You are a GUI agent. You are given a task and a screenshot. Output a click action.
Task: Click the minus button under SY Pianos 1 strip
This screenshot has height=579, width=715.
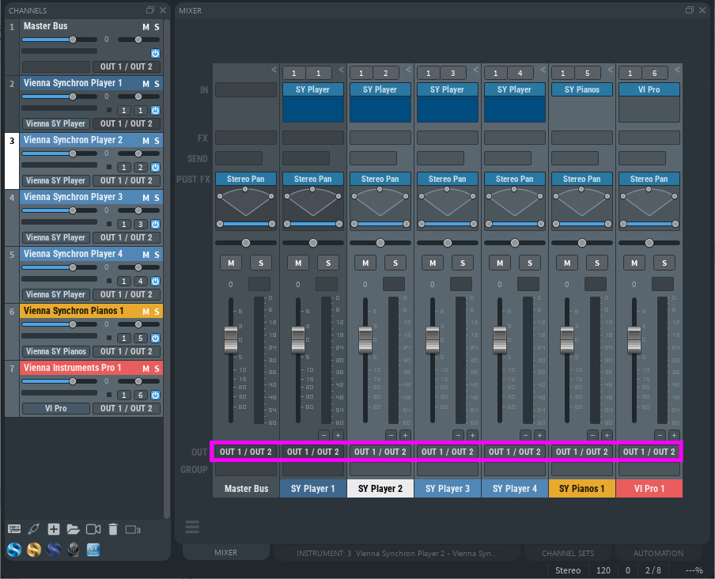[x=592, y=435]
